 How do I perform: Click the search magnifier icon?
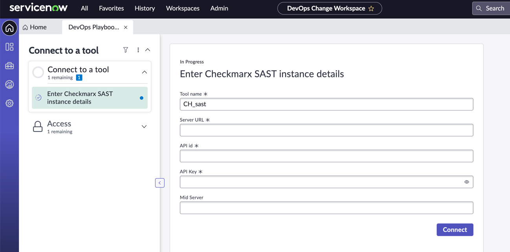(x=479, y=8)
